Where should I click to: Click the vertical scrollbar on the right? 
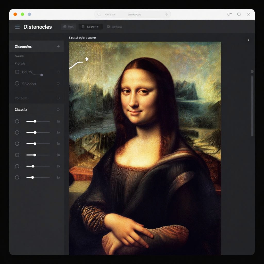pyautogui.click(x=252, y=106)
